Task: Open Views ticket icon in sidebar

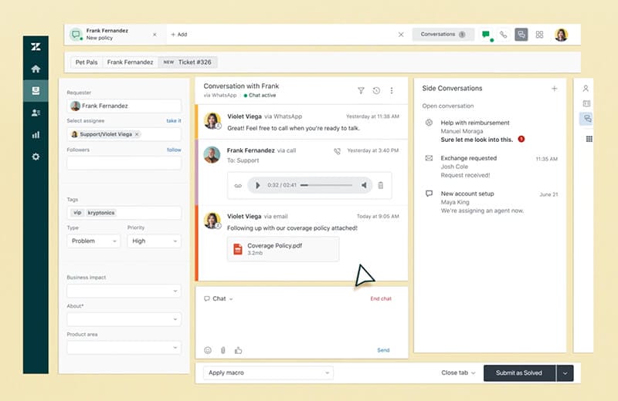Action: coord(36,91)
